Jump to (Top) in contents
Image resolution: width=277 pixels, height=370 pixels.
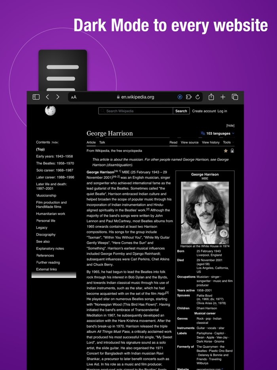click(x=40, y=149)
